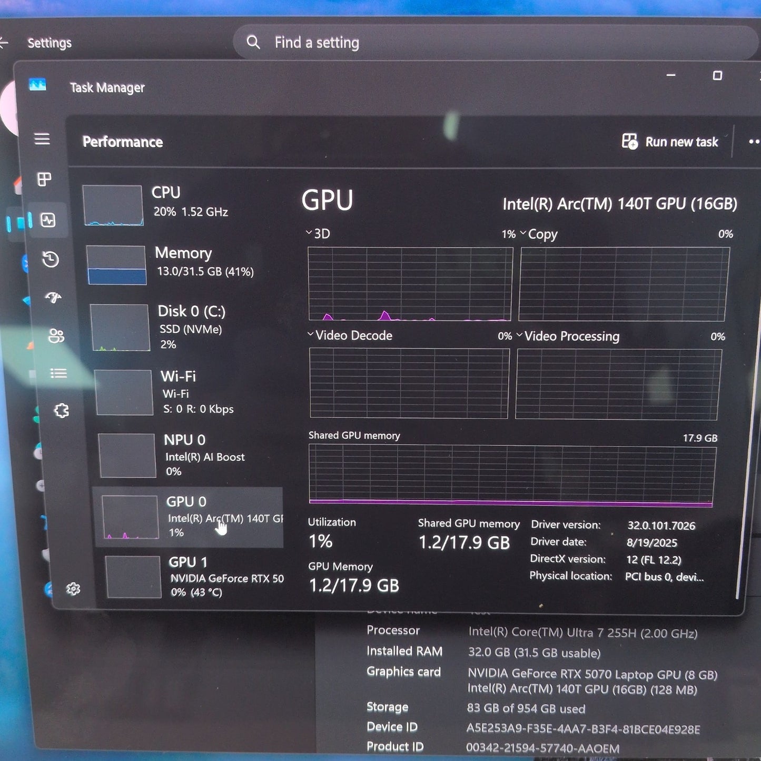Open the Users page icon

[56, 335]
